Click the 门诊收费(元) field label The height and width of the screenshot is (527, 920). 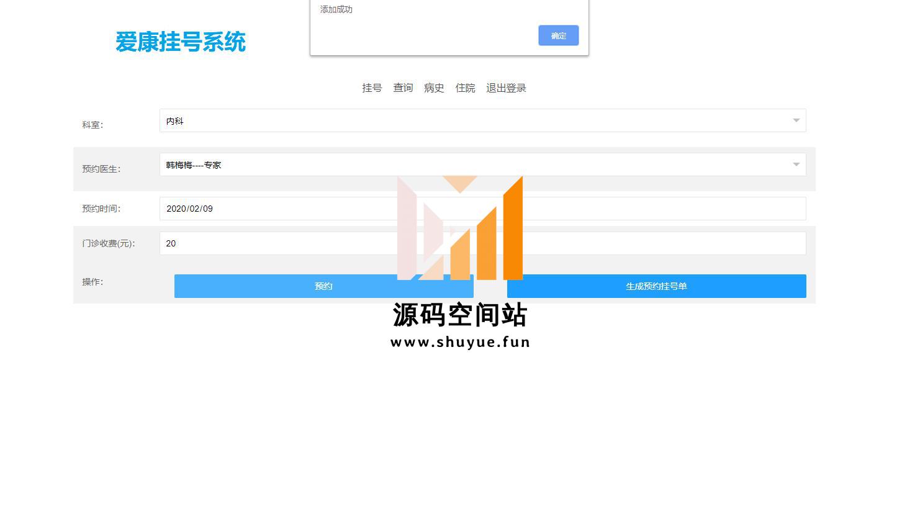click(x=109, y=243)
